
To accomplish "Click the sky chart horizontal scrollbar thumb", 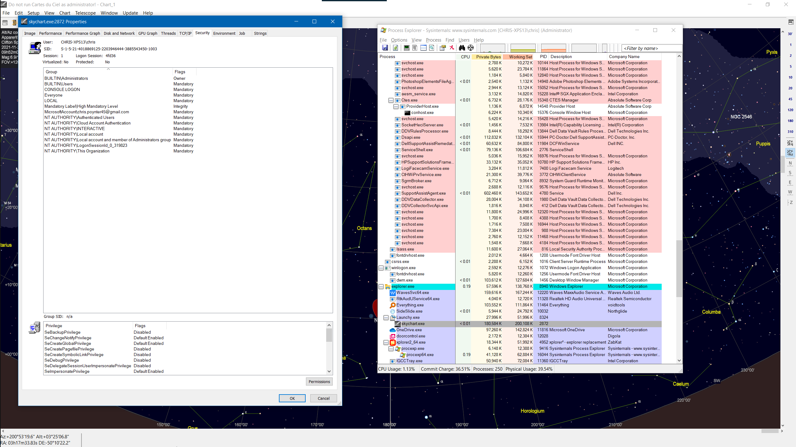I will click(x=770, y=431).
